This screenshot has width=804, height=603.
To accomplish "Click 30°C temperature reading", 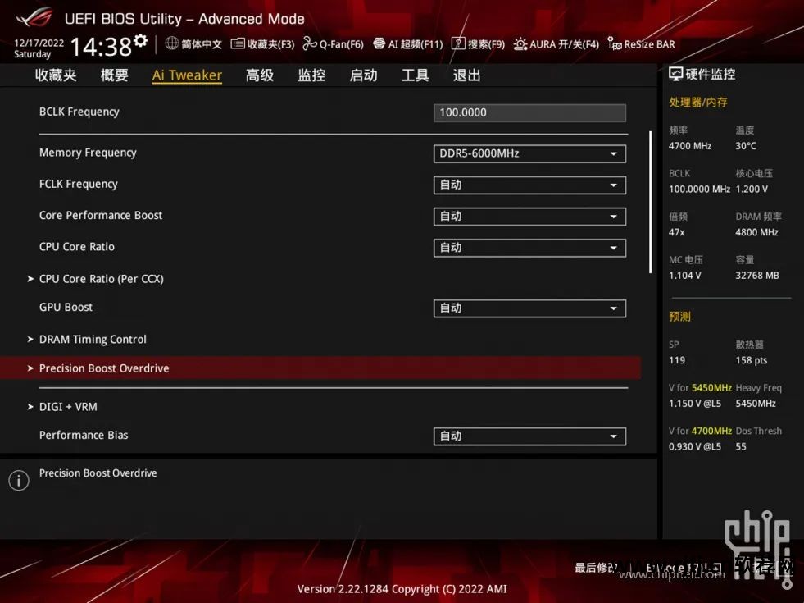I will [x=746, y=146].
